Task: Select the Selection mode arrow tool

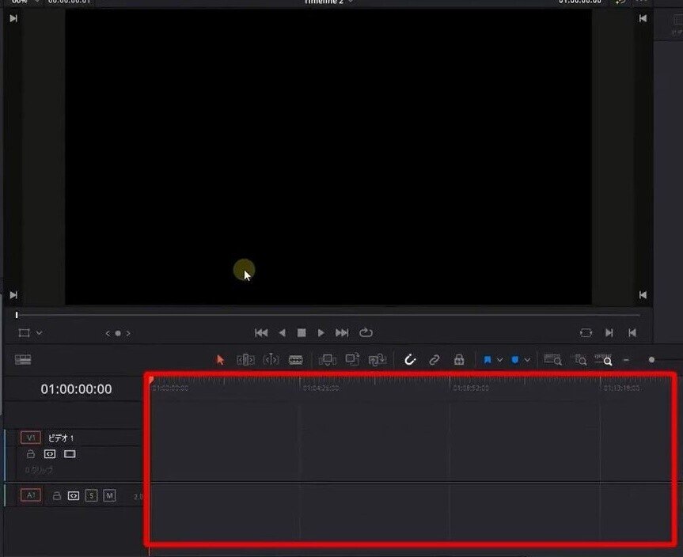Action: click(220, 360)
